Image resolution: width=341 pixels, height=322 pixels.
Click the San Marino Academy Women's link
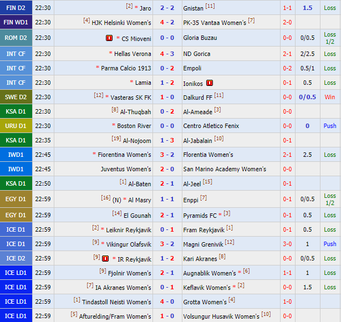[x=225, y=169]
